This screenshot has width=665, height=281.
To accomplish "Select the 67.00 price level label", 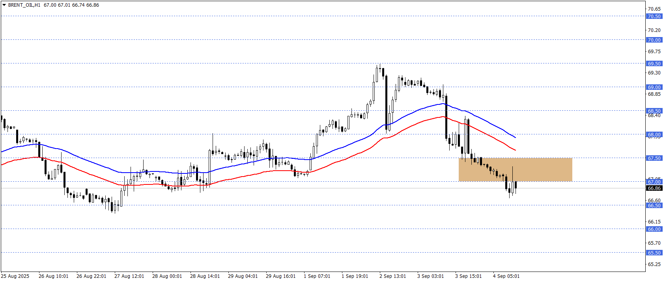I will [654, 182].
